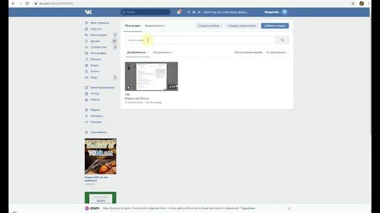Screen dimensions: 380x213
Task: Open Видео in the sidebar
Action: coord(94,65)
